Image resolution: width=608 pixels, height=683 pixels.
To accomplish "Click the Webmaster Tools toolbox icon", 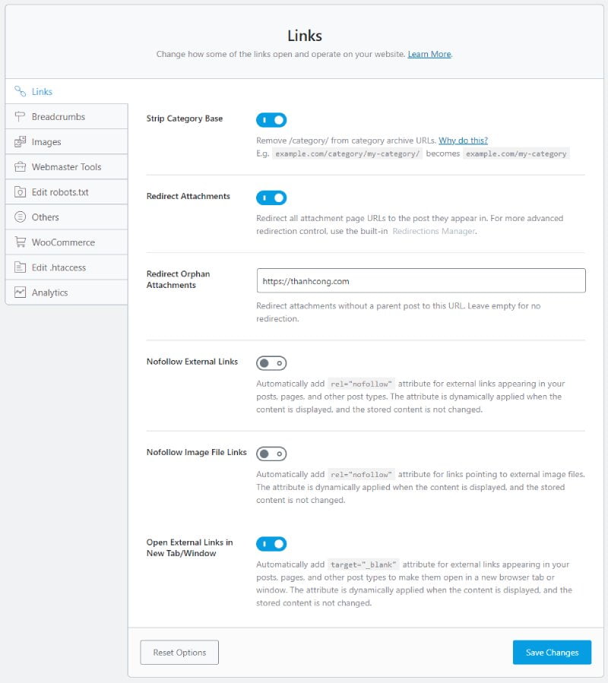I will tap(20, 167).
